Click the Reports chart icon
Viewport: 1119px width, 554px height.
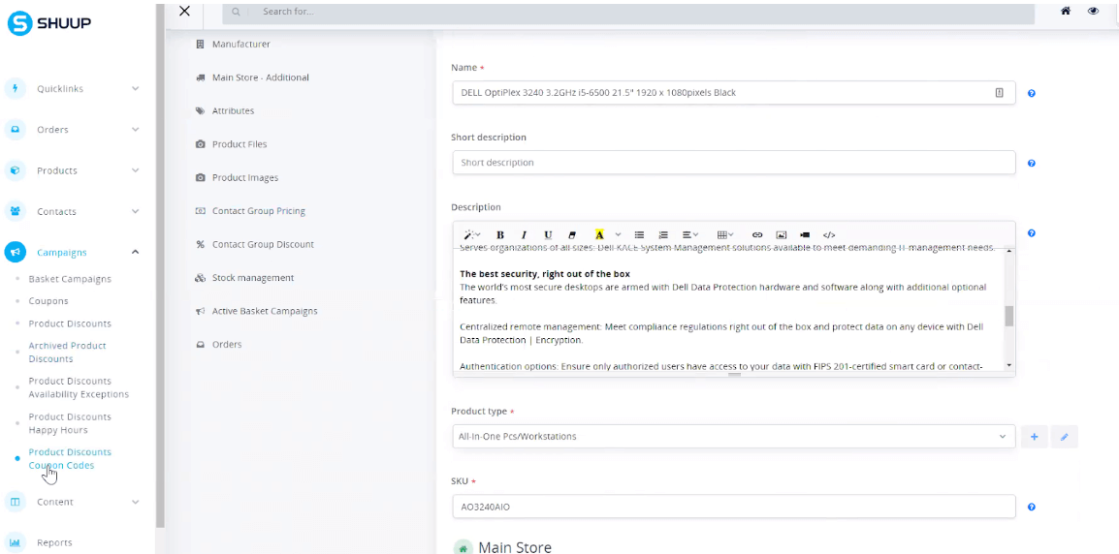(15, 542)
